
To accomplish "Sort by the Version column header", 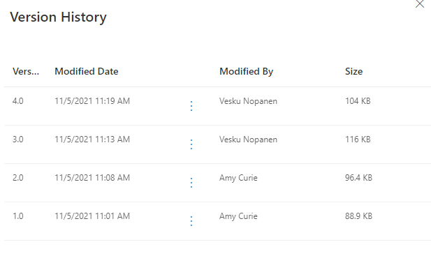I will pyautogui.click(x=26, y=72).
